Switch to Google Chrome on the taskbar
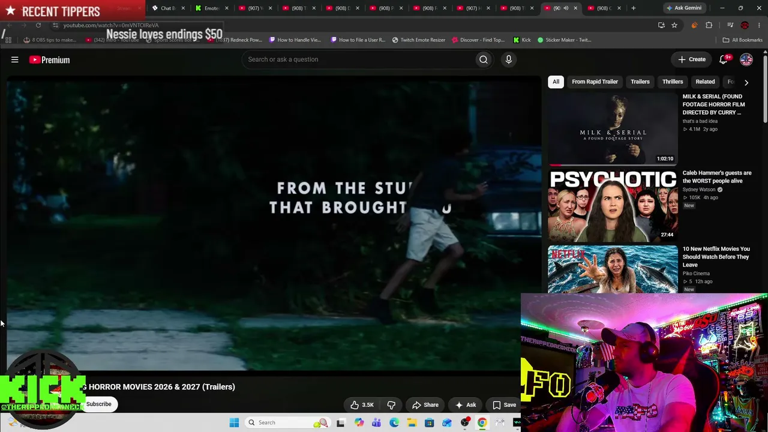Viewport: 768px width, 432px height. (482, 422)
